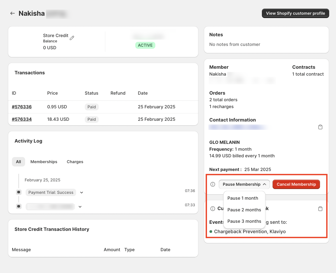Expand Payment Trial: Success log entry
This screenshot has height=273, width=336.
tap(81, 193)
